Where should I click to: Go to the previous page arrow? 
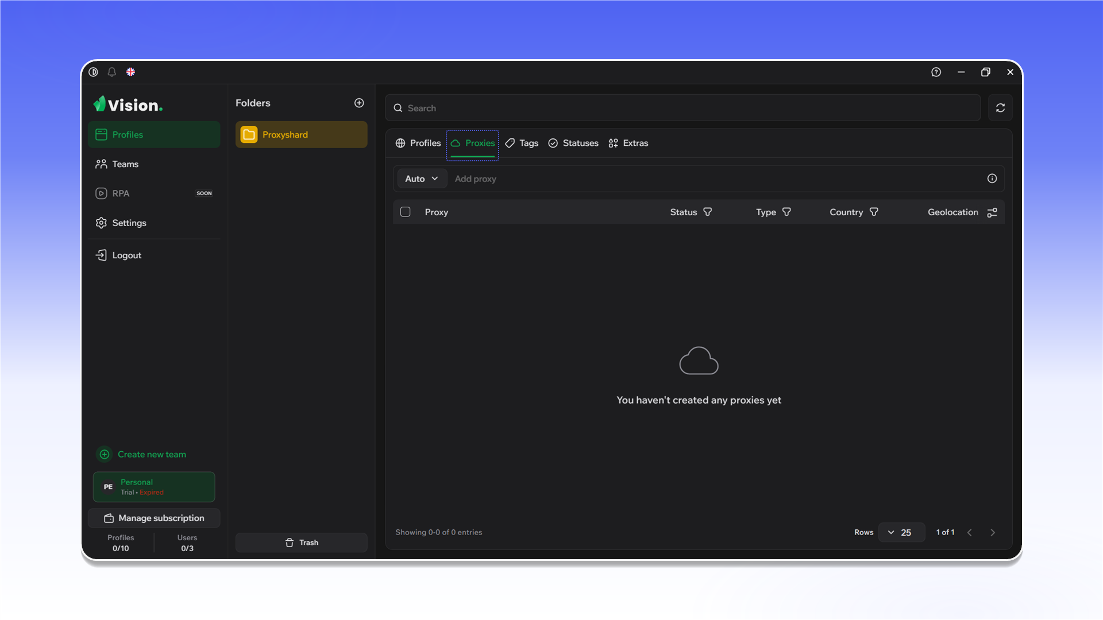pyautogui.click(x=969, y=532)
